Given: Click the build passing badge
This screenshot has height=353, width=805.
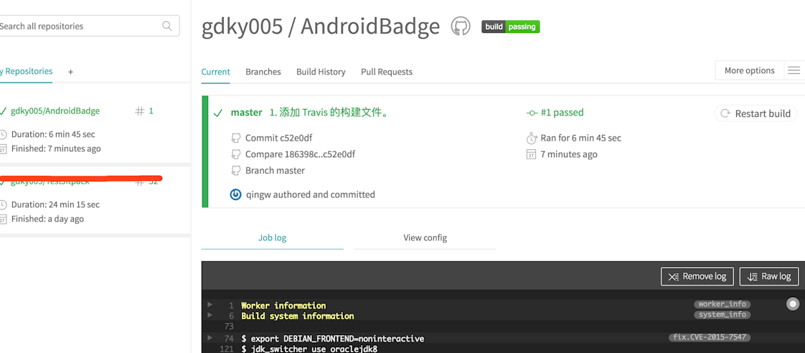Looking at the screenshot, I should (x=510, y=27).
